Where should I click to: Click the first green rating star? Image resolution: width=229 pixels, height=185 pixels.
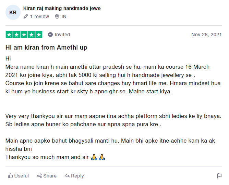9,35
